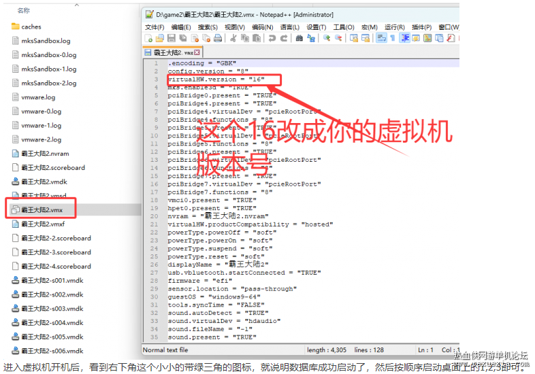Click the sort arrow above 名称 column

pos(77,5)
